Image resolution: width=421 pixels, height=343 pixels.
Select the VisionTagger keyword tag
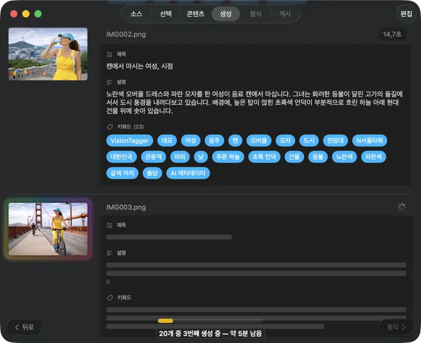pyautogui.click(x=129, y=140)
